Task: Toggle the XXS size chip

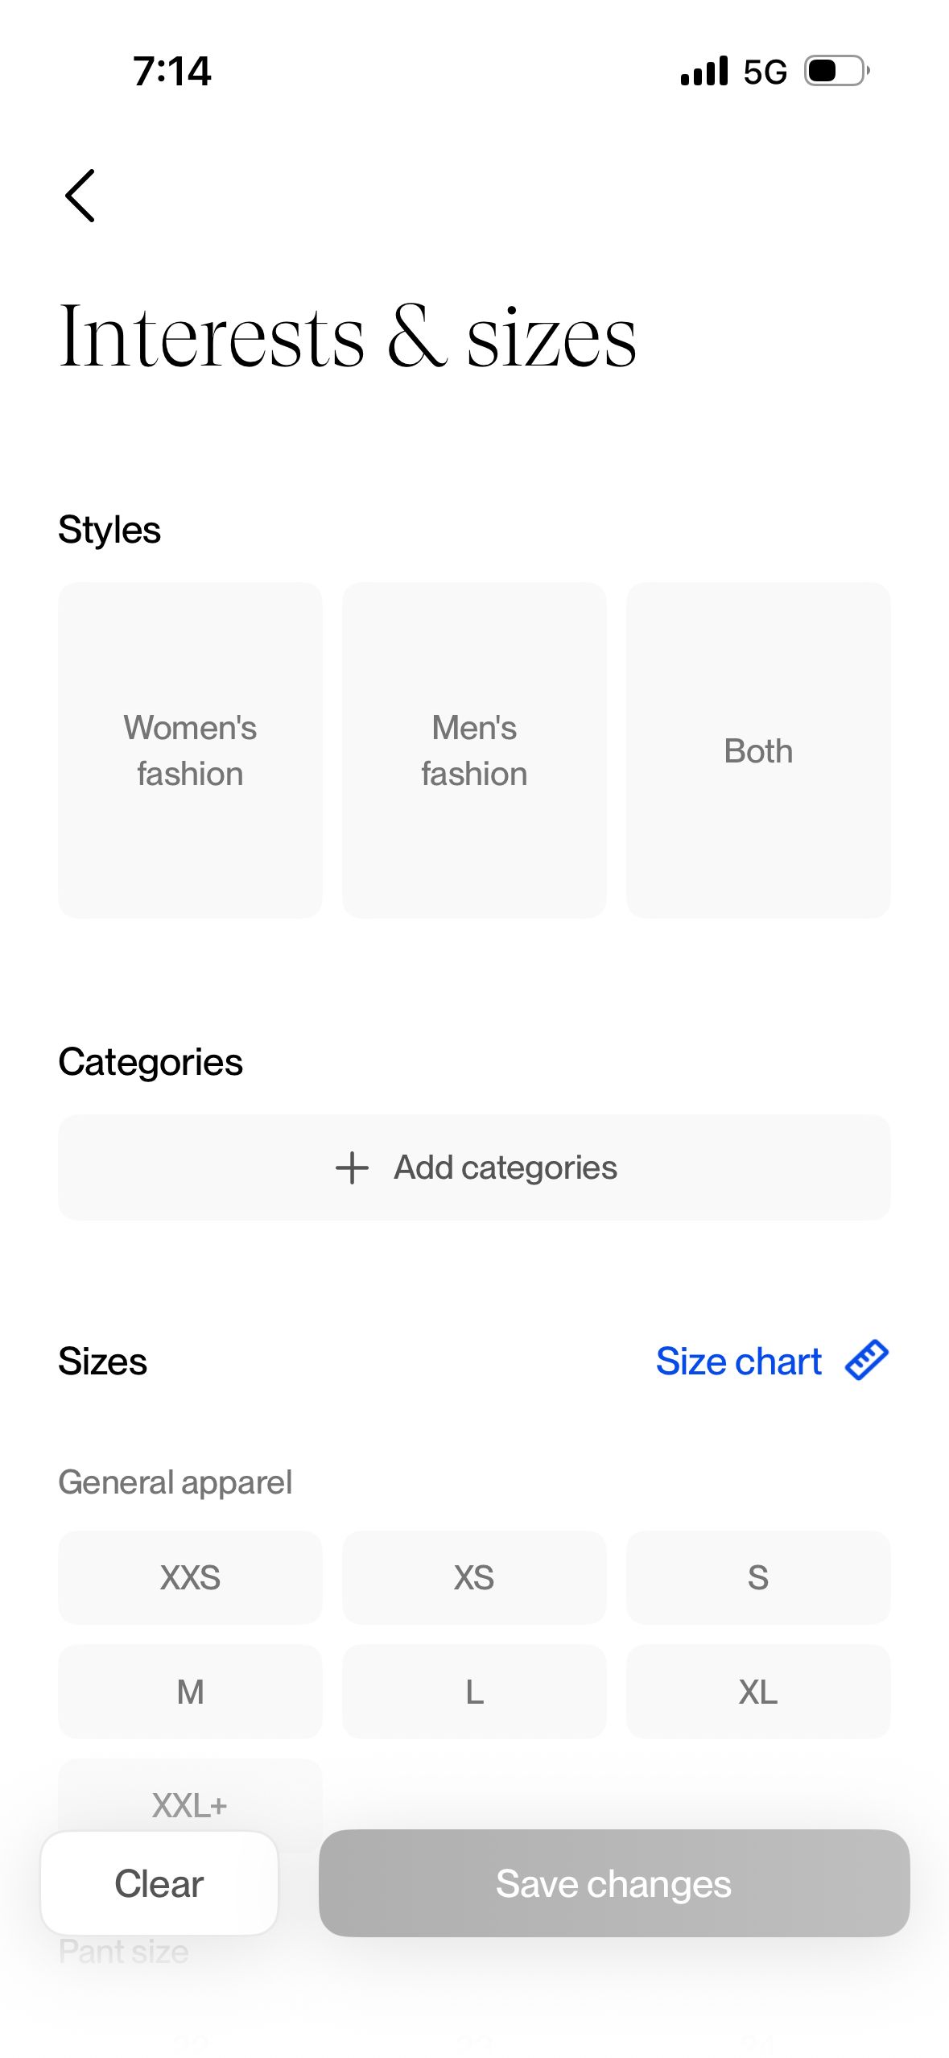Action: (x=190, y=1577)
